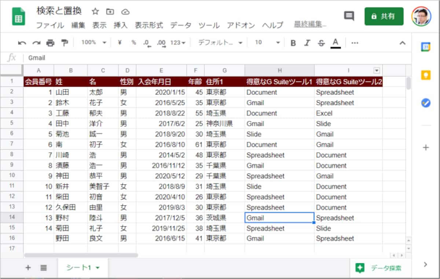The image size is (440, 279).
Task: Click the select-all corner box
Action: [x=12, y=70]
